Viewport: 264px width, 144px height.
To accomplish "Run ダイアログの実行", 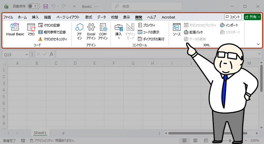I will tap(151, 39).
